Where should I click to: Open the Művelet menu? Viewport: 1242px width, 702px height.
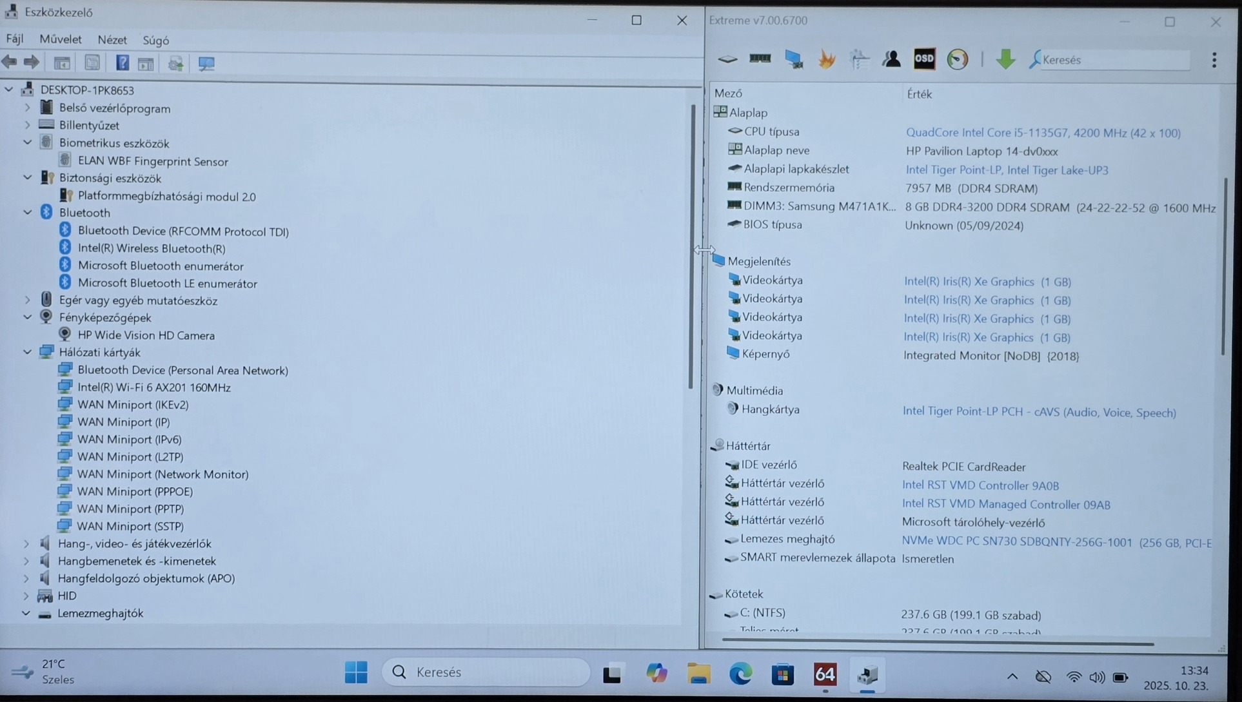[61, 39]
